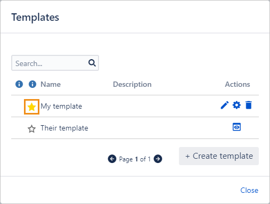
Task: Delete My template using trash icon
Action: click(249, 105)
